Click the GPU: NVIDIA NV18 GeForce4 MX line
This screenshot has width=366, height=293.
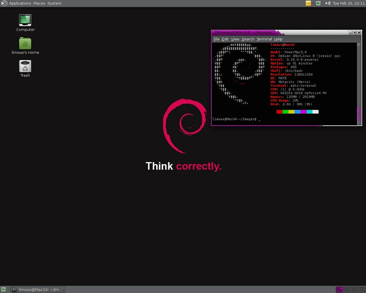[x=299, y=93]
